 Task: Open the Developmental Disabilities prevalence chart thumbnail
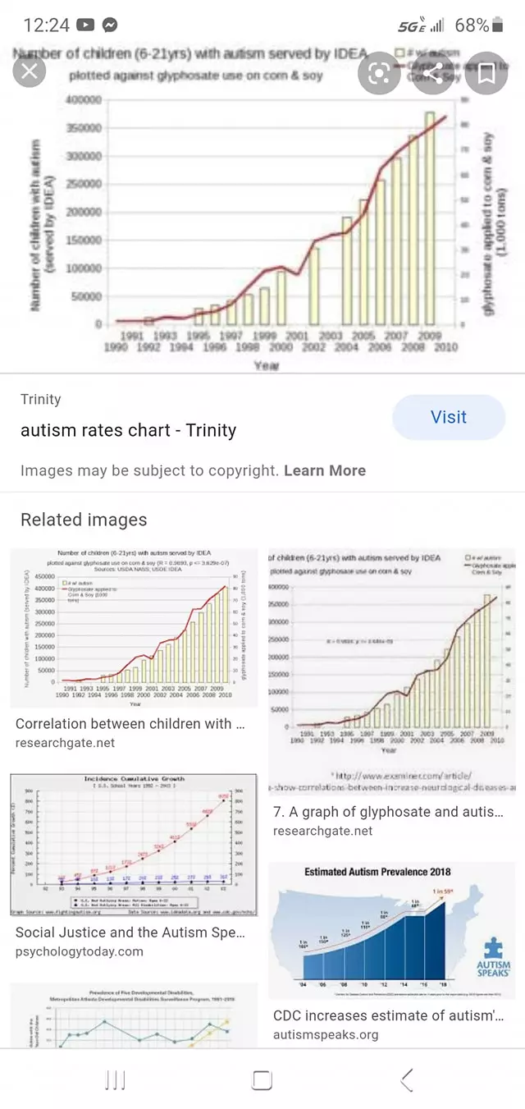pyautogui.click(x=134, y=1016)
